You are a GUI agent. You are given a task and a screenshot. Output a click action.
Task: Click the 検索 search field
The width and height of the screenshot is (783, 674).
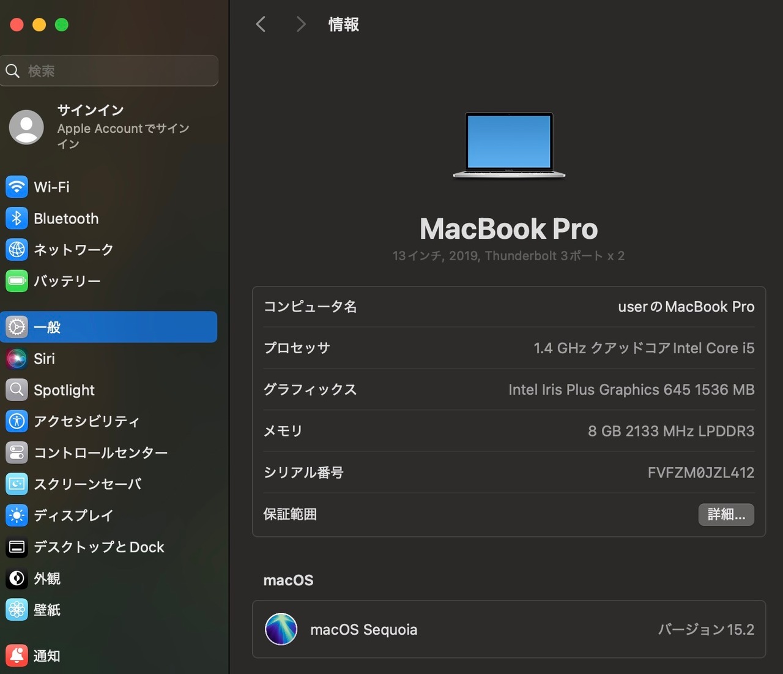point(109,71)
